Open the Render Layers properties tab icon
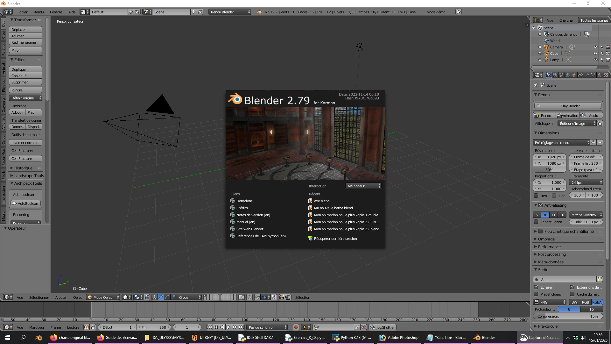The height and width of the screenshot is (344, 611). (555, 75)
